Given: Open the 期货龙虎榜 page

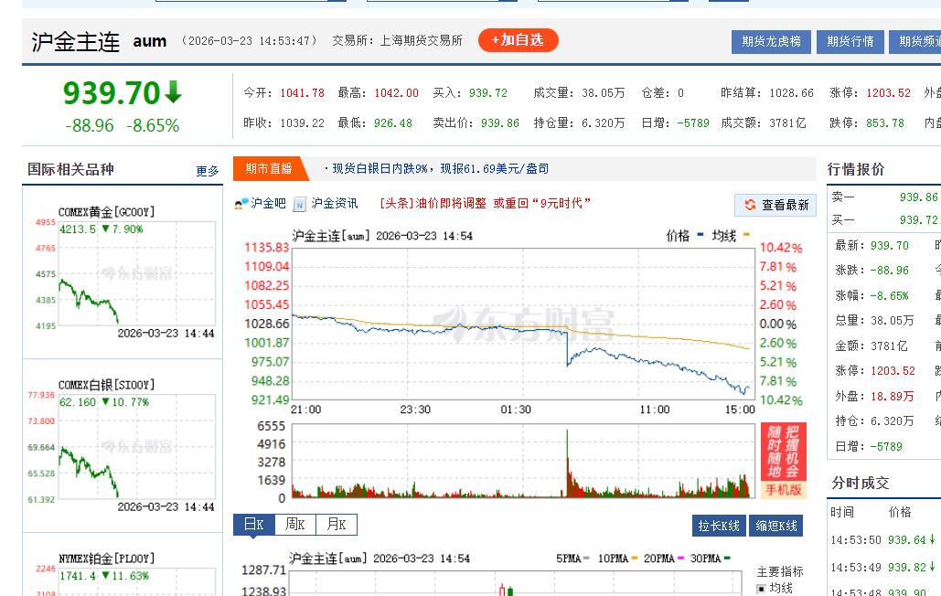Looking at the screenshot, I should (771, 41).
